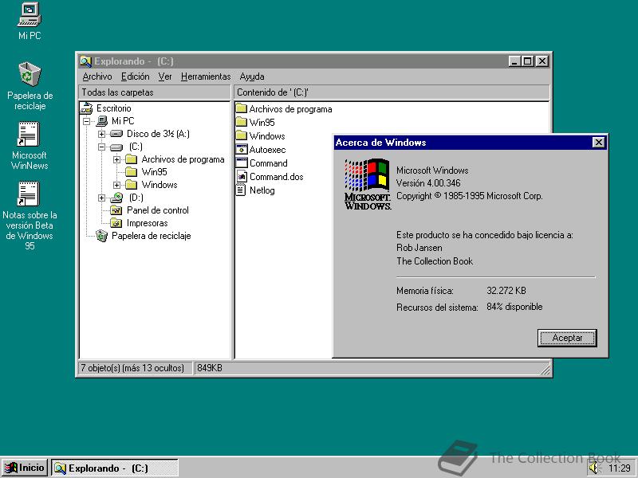Select the floppy Disco de 3½ (A:) drive icon

click(116, 134)
